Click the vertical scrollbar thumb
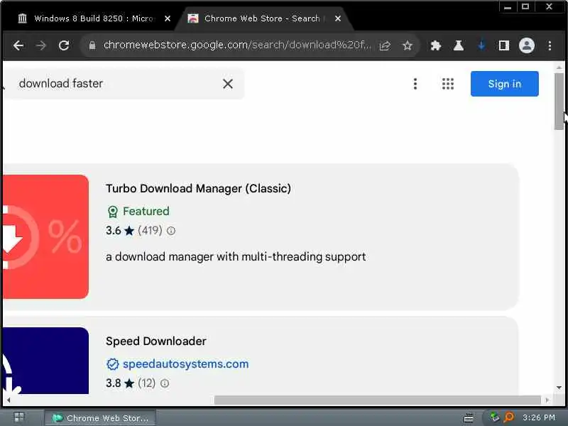Viewport: 568px width, 426px height. pos(559,101)
